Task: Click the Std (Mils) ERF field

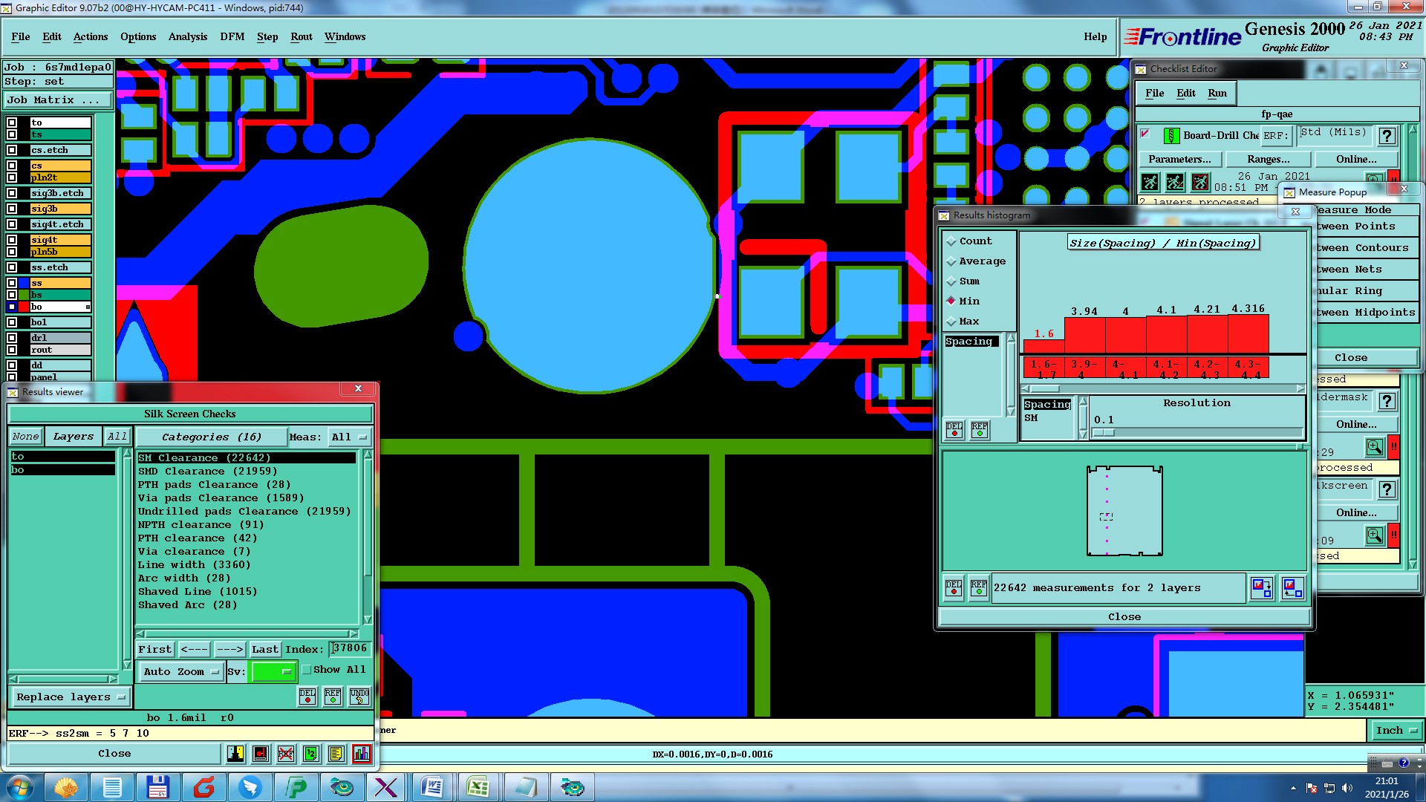Action: tap(1334, 134)
